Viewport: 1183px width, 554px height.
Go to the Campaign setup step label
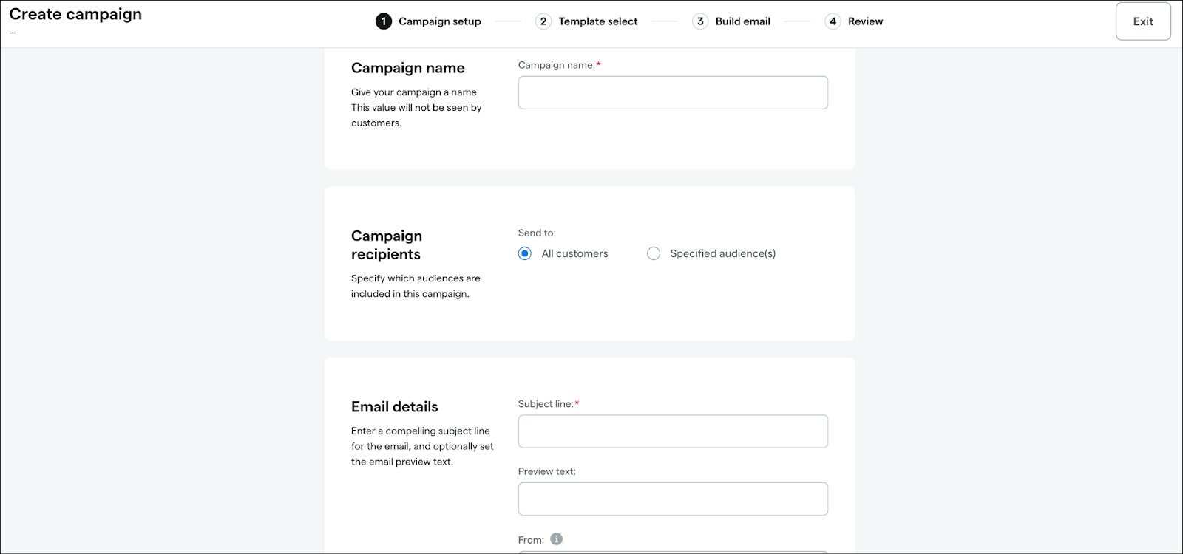tap(440, 21)
